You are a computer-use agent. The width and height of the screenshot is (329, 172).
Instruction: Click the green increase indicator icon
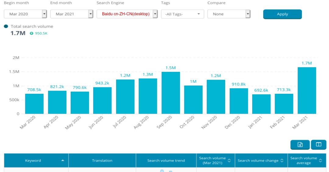(31, 33)
